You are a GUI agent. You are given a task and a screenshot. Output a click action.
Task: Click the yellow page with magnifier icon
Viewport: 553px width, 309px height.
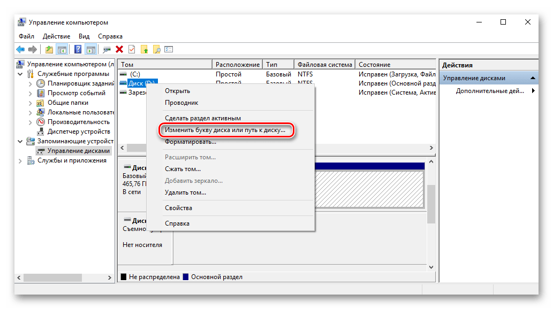(157, 50)
